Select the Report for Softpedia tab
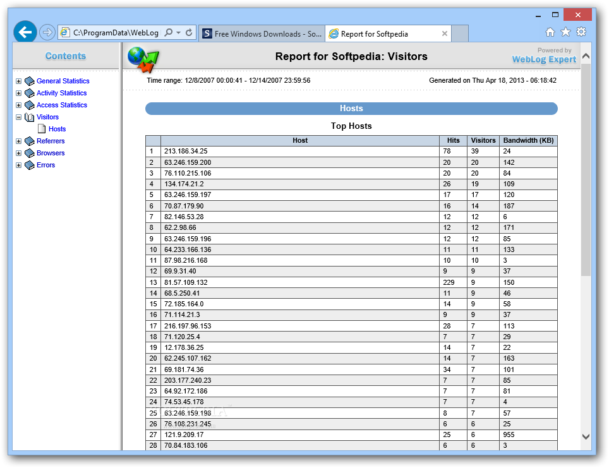Image resolution: width=609 pixels, height=468 pixels. click(x=373, y=33)
